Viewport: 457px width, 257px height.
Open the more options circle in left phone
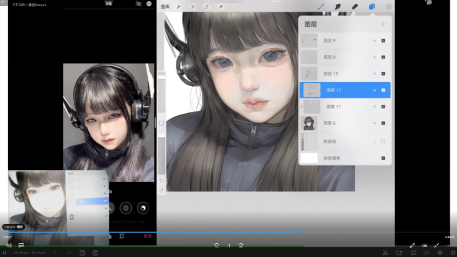(x=149, y=4)
